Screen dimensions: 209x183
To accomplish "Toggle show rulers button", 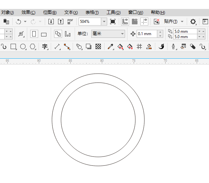I will click(x=125, y=22).
